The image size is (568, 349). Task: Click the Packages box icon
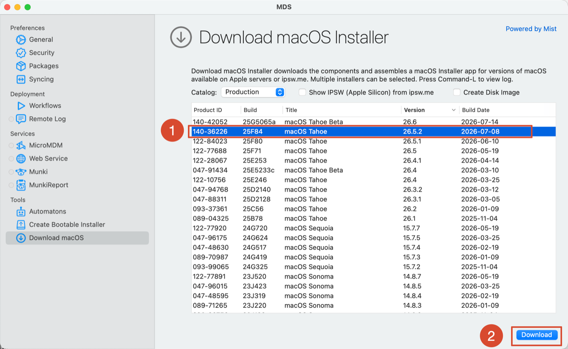(21, 66)
